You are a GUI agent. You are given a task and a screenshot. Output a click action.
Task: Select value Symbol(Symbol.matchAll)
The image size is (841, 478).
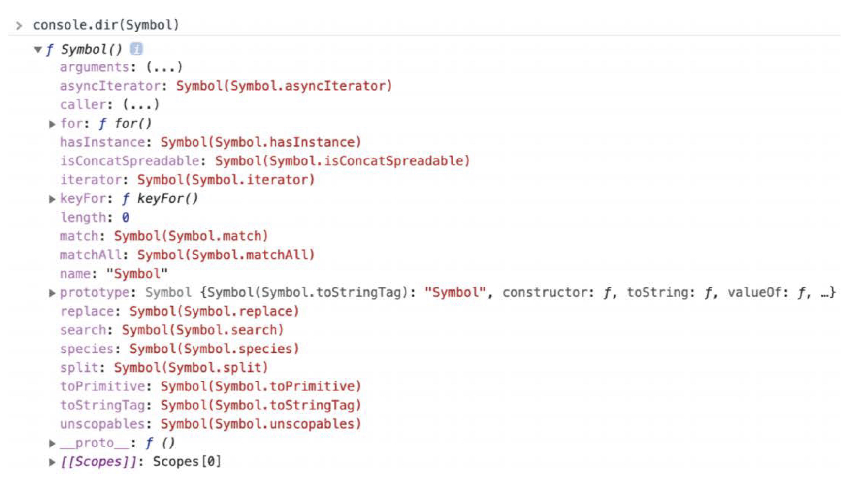[x=226, y=255]
